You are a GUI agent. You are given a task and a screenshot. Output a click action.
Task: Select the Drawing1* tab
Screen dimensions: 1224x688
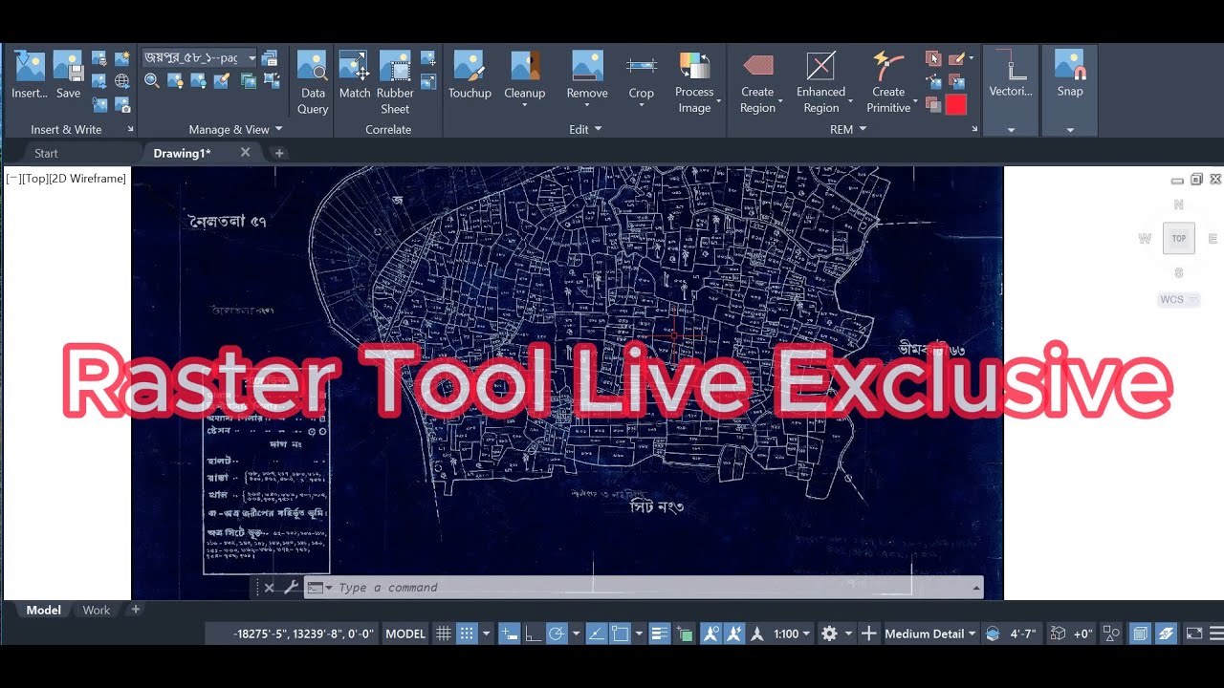click(182, 153)
